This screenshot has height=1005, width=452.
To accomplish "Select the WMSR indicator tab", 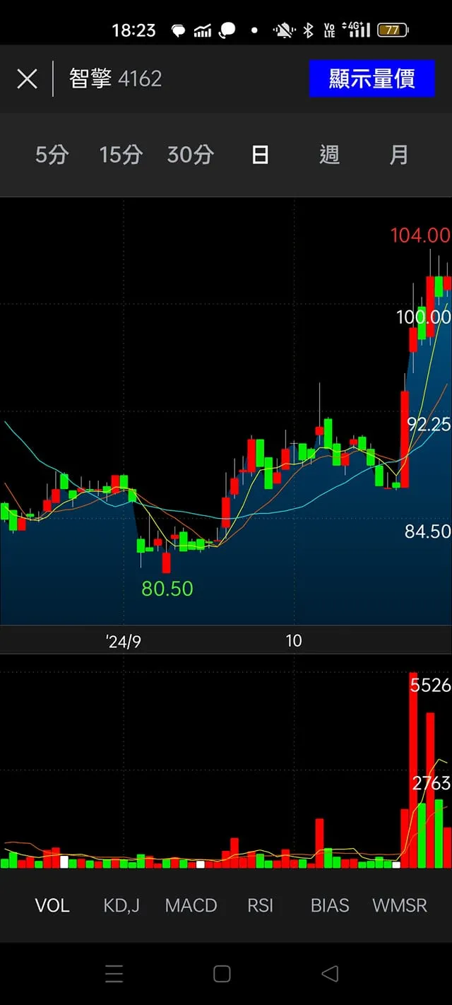I will pyautogui.click(x=400, y=905).
